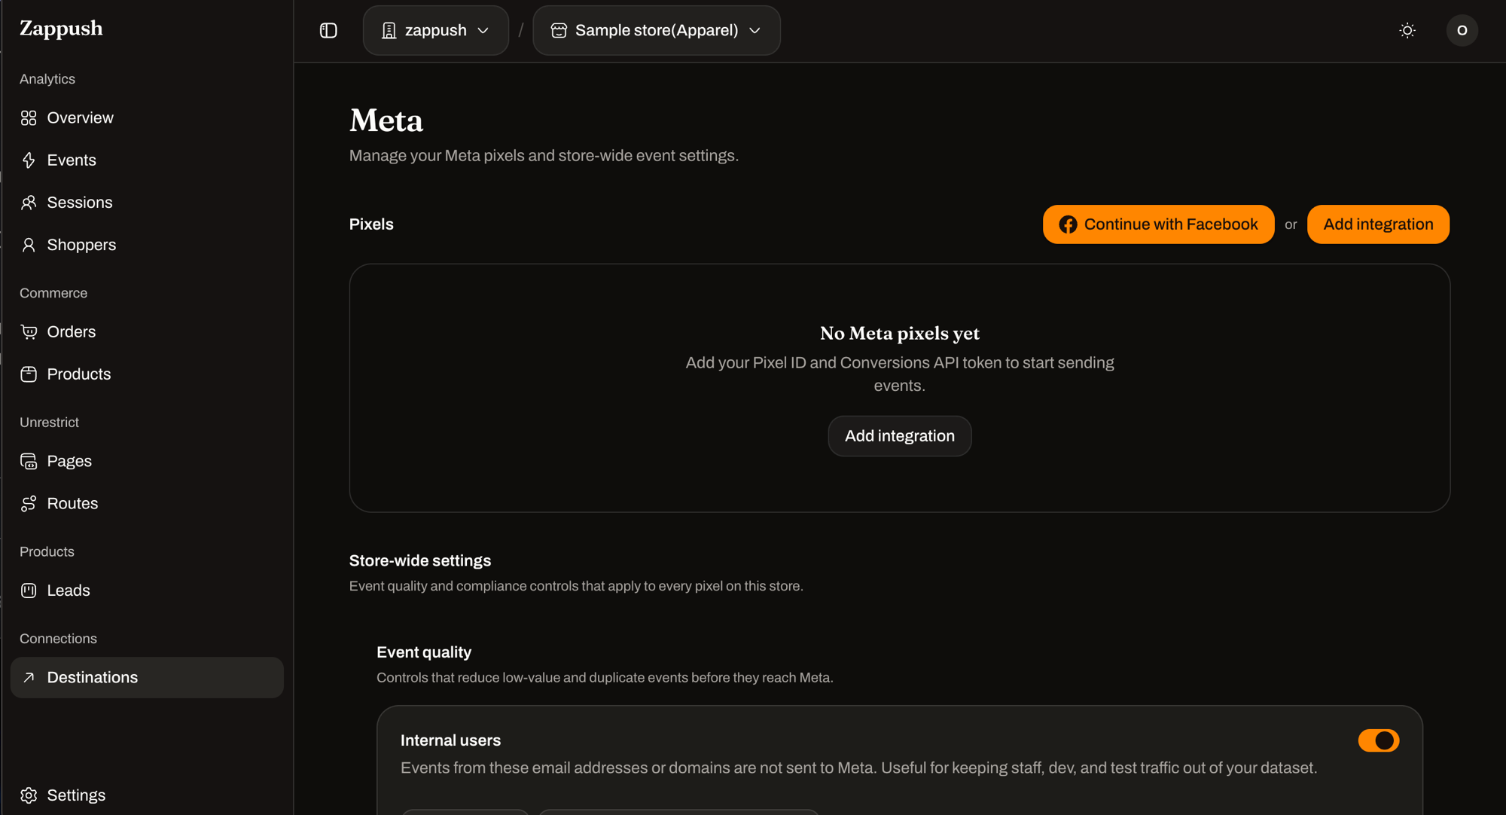Select Products under Commerce
This screenshot has width=1506, height=815.
pos(147,374)
